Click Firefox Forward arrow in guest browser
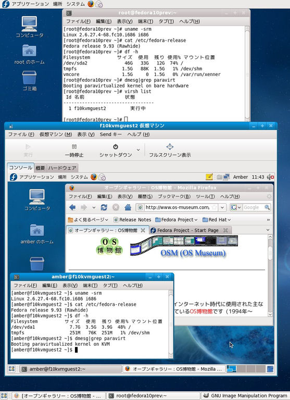 click(84, 207)
